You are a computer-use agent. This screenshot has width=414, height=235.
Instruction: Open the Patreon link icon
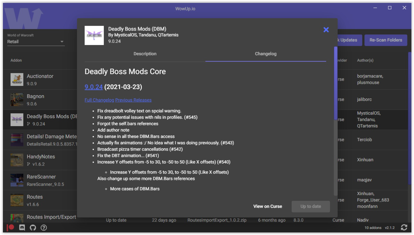(x=11, y=227)
